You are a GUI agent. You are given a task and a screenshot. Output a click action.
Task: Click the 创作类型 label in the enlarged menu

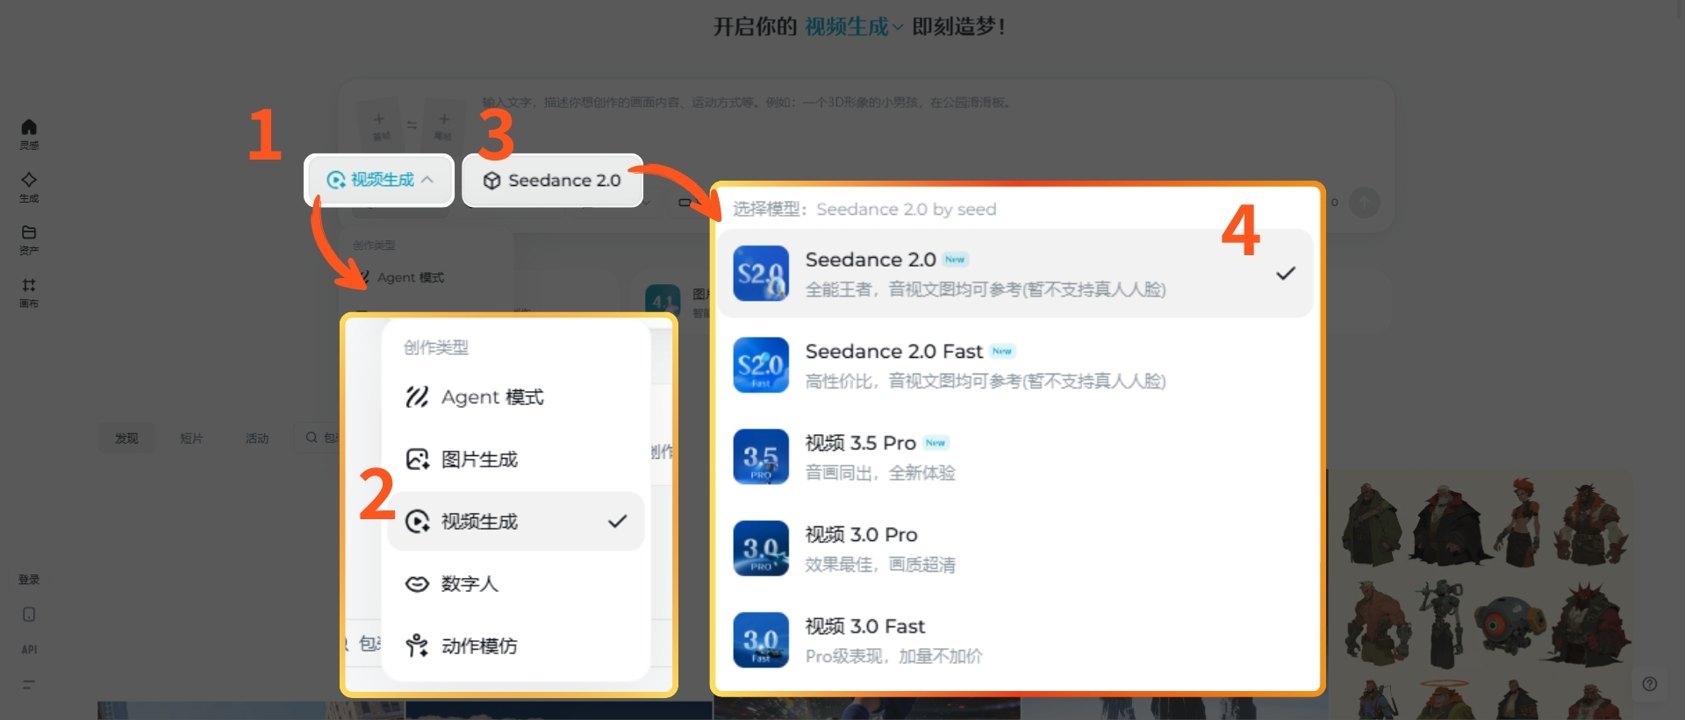[436, 347]
